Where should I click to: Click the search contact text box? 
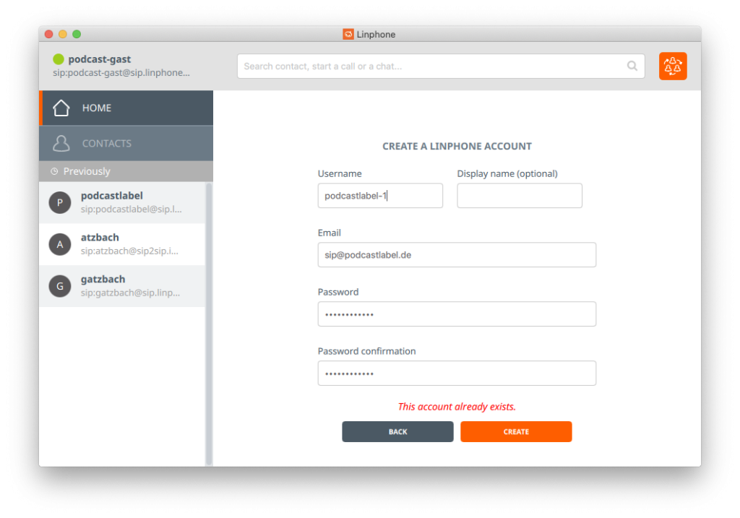(x=434, y=66)
